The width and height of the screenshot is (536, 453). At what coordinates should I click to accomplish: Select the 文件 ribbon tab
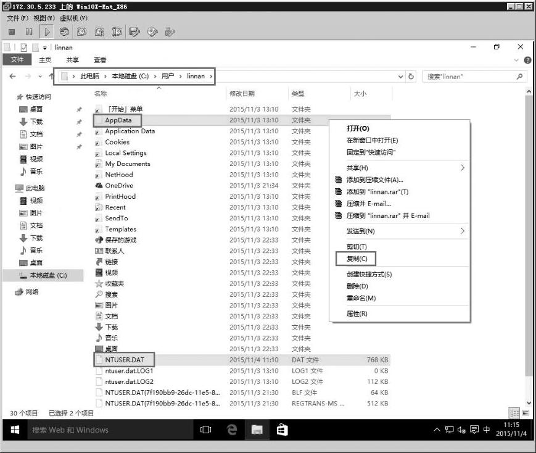tap(17, 59)
